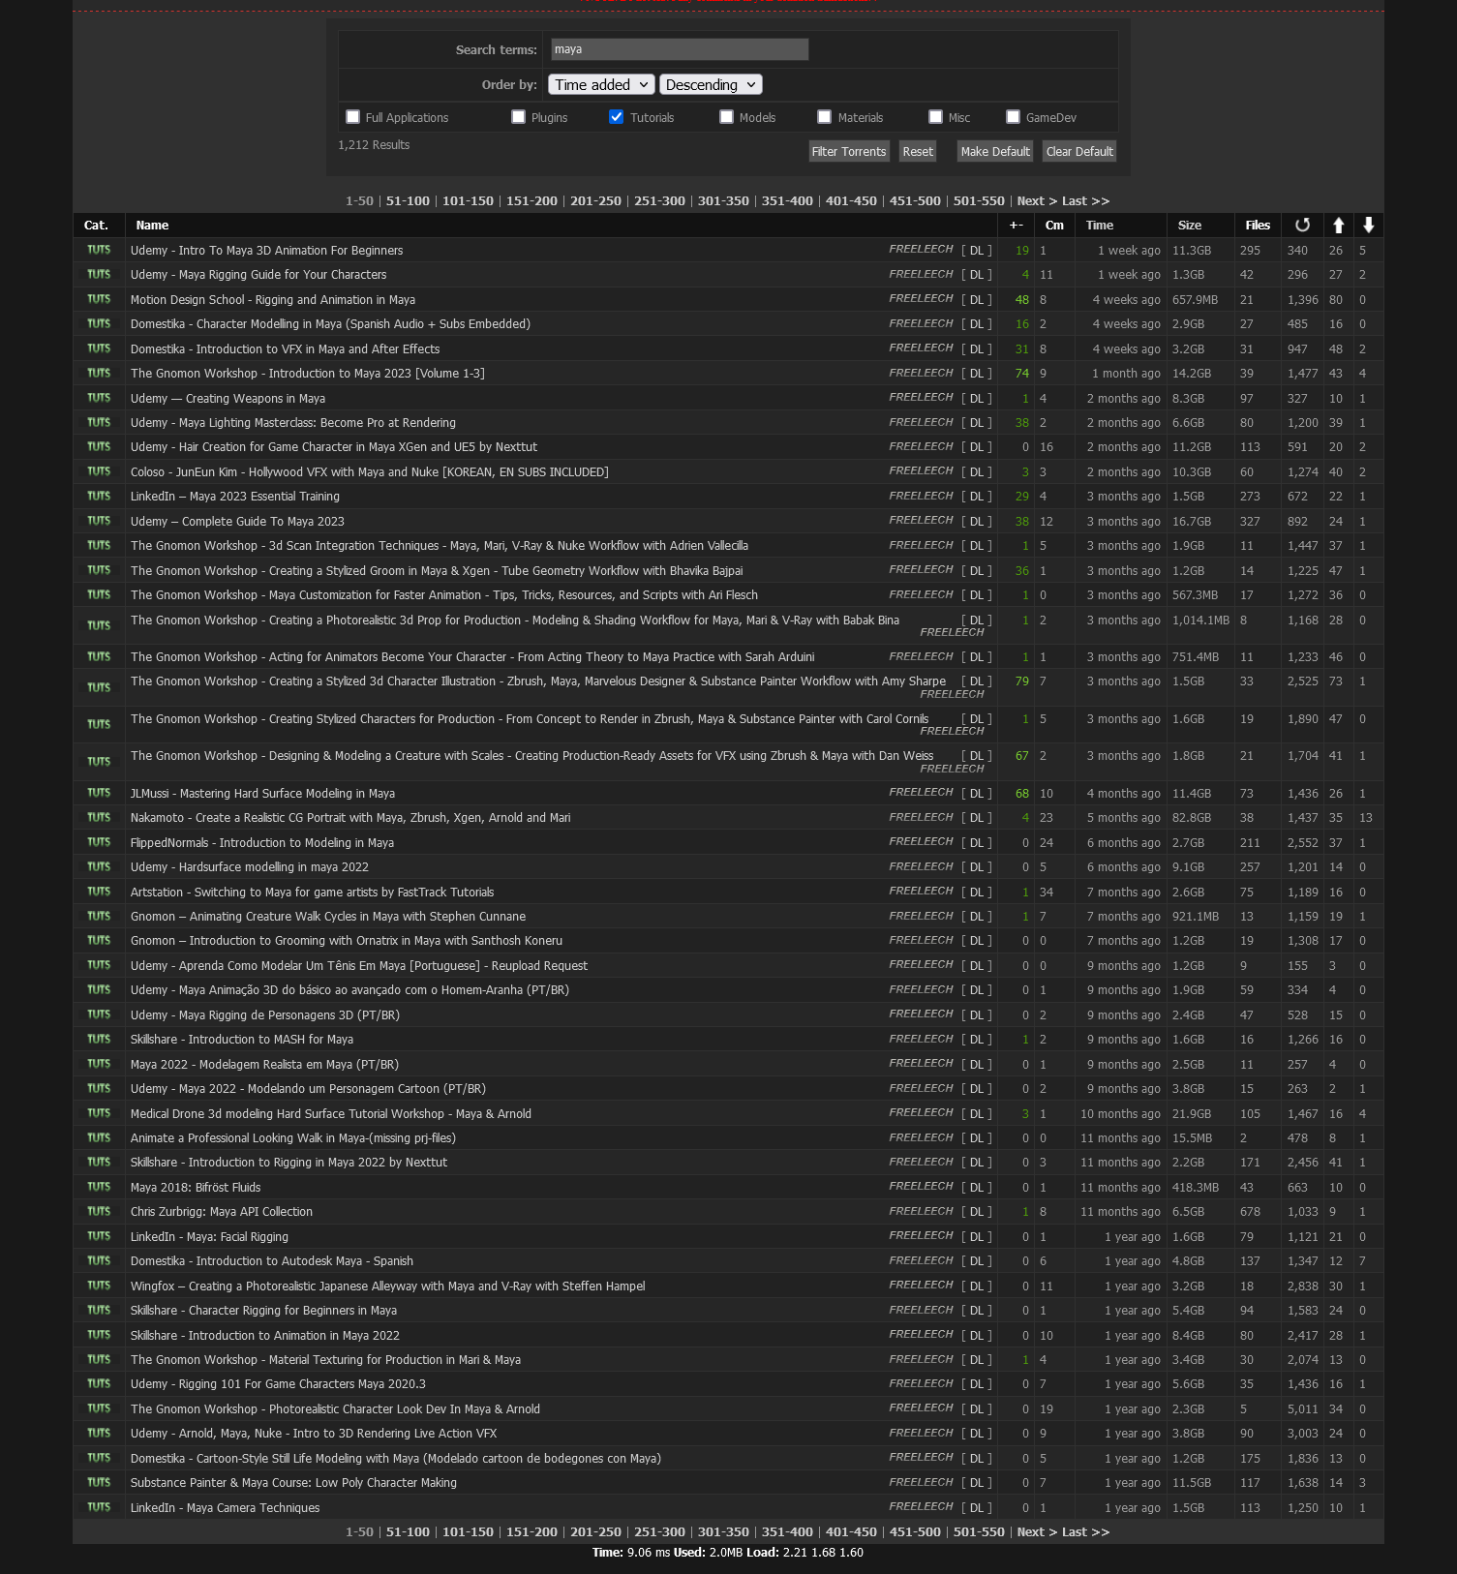
Task: Sort table by Size column header
Action: coord(1190,226)
